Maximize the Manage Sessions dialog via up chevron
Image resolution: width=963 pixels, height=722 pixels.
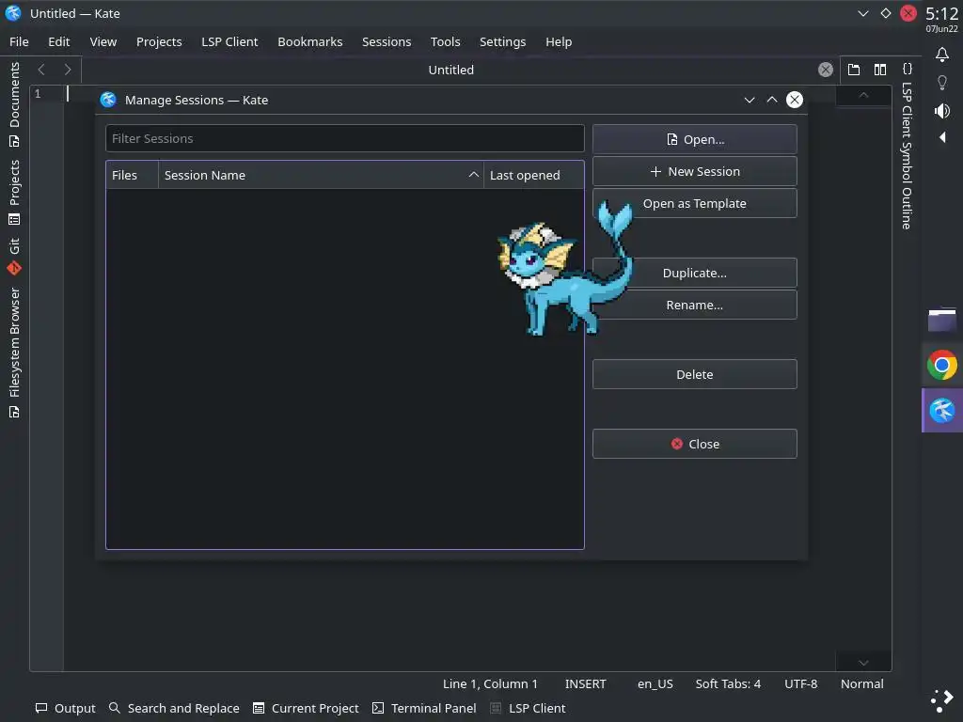[772, 100]
